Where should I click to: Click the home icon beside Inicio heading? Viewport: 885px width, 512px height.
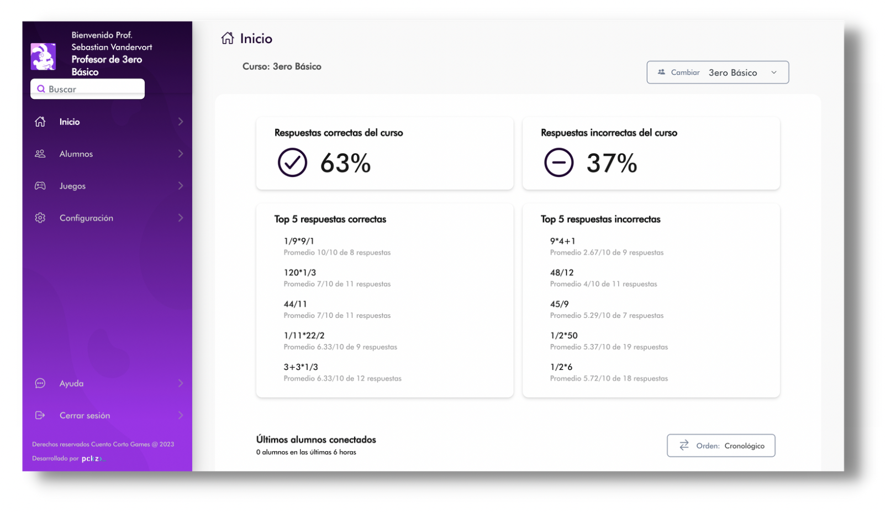point(227,38)
